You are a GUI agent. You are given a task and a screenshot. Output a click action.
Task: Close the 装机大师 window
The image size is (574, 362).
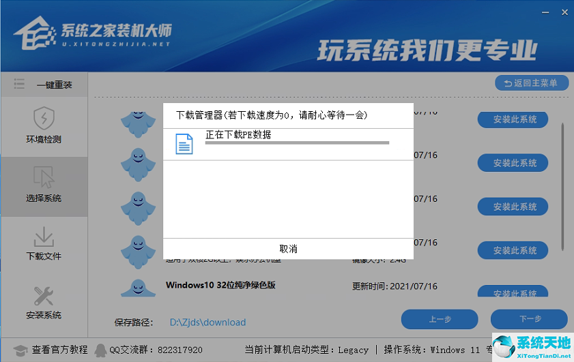tap(565, 13)
